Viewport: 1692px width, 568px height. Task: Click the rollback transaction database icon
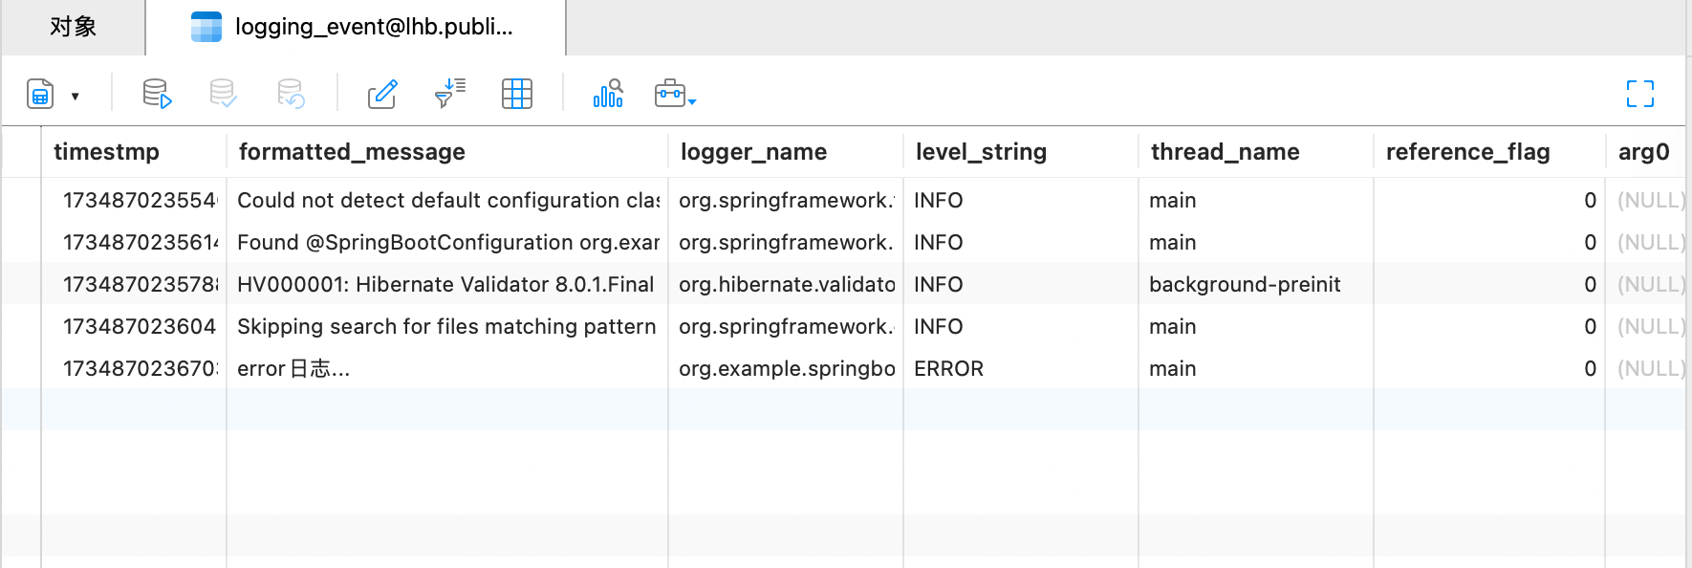point(291,94)
